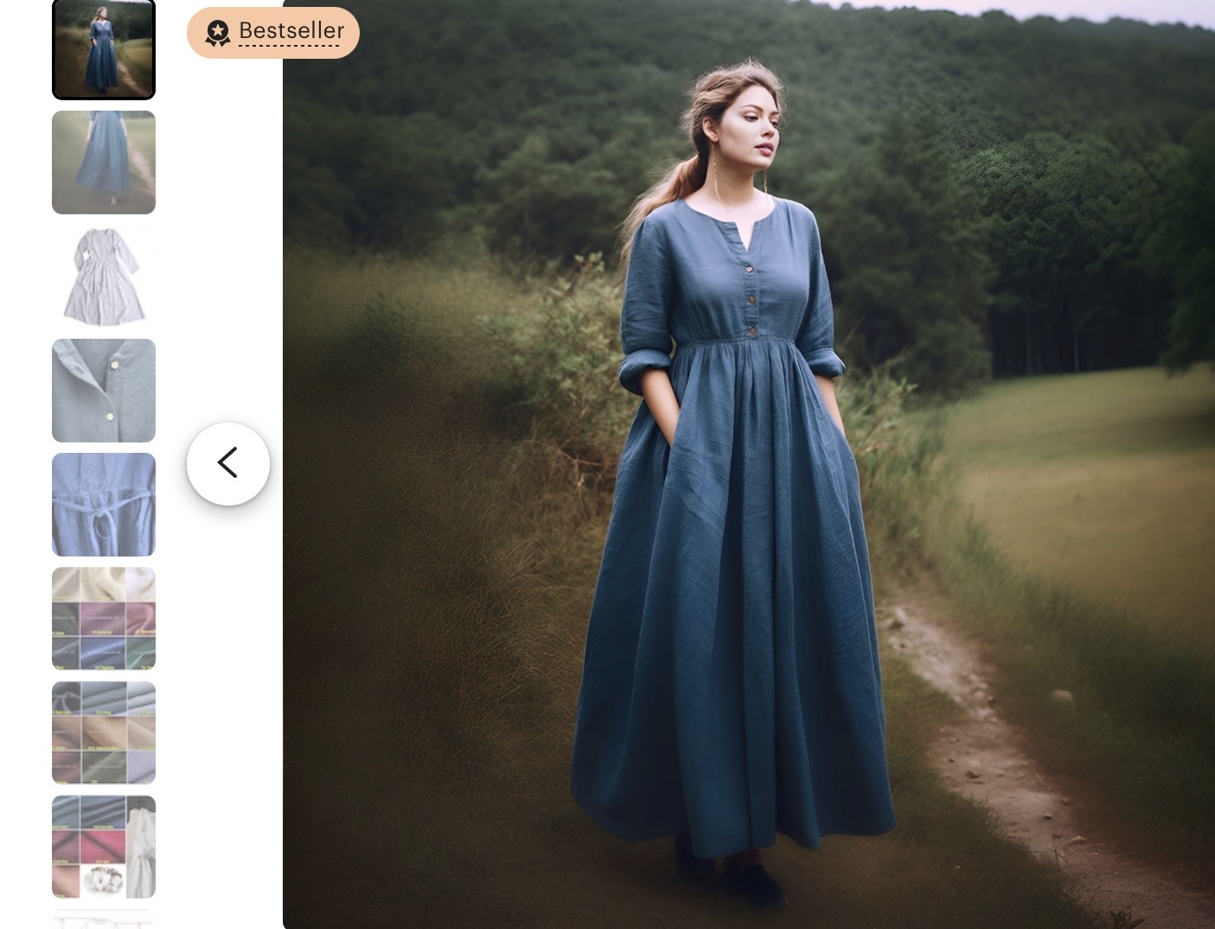Open the gray button placket close-up thumbnail
Screen dimensions: 1215x929
click(x=104, y=391)
